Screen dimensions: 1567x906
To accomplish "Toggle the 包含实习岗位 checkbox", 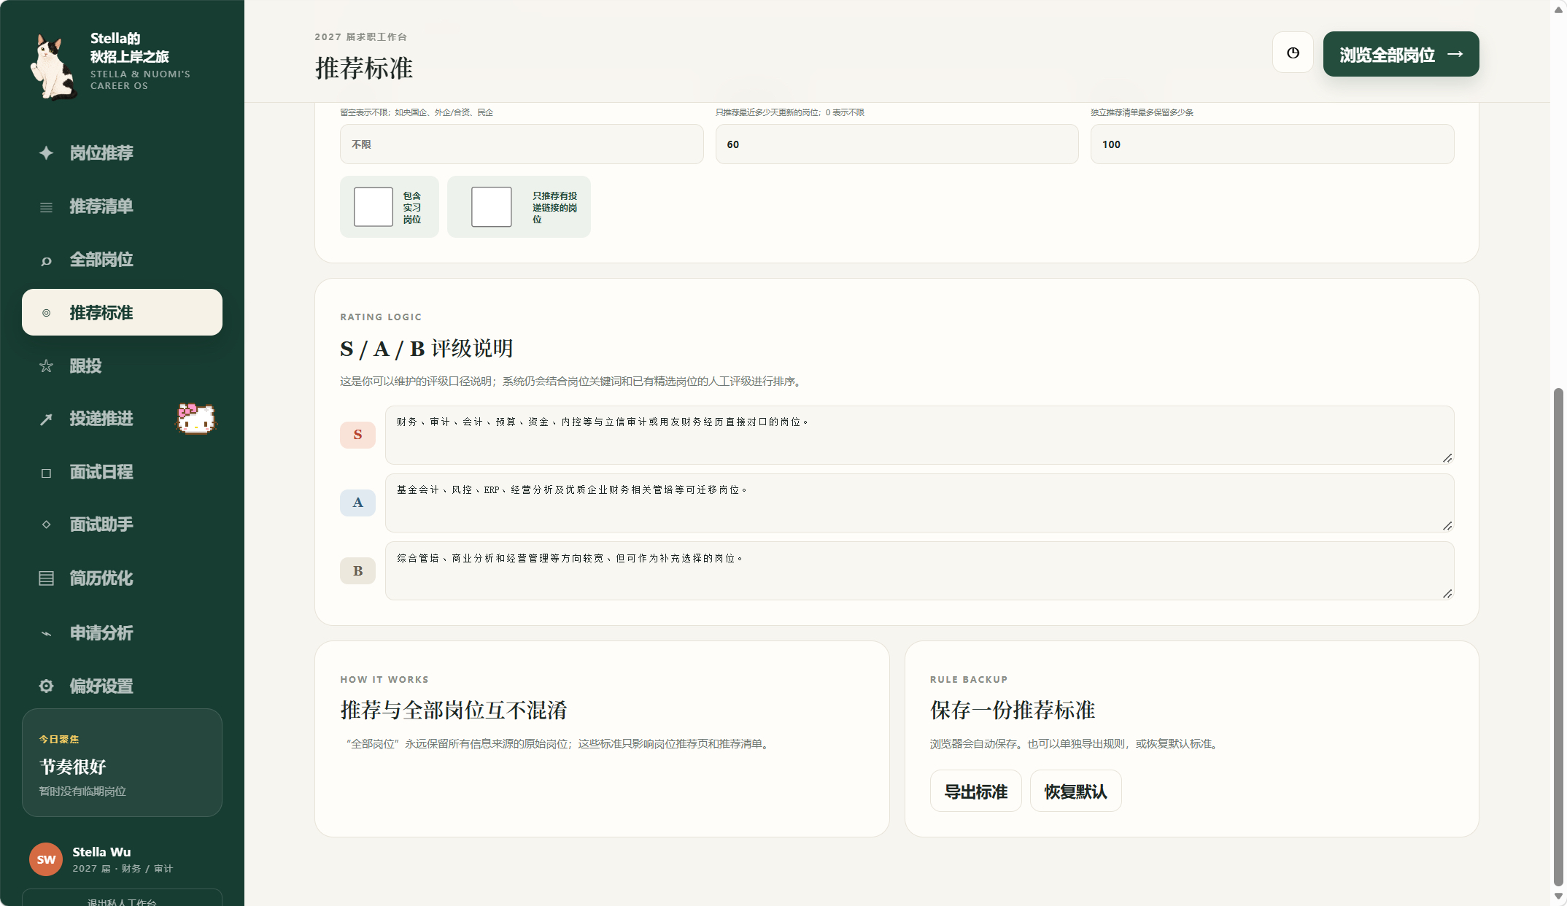I will pos(374,207).
